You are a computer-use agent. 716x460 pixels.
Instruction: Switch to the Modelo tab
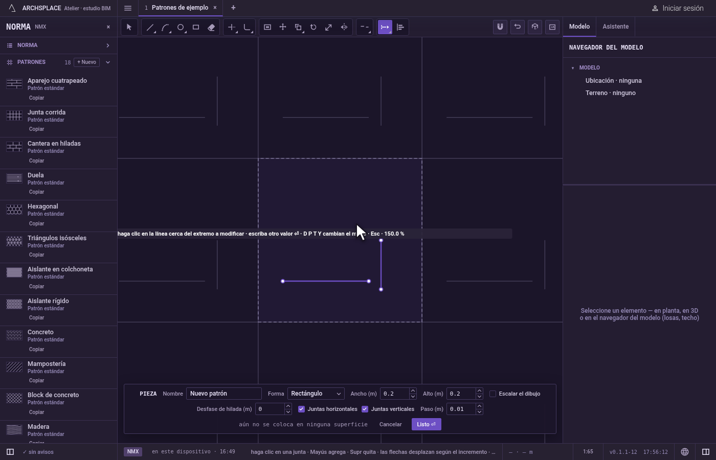(x=579, y=27)
